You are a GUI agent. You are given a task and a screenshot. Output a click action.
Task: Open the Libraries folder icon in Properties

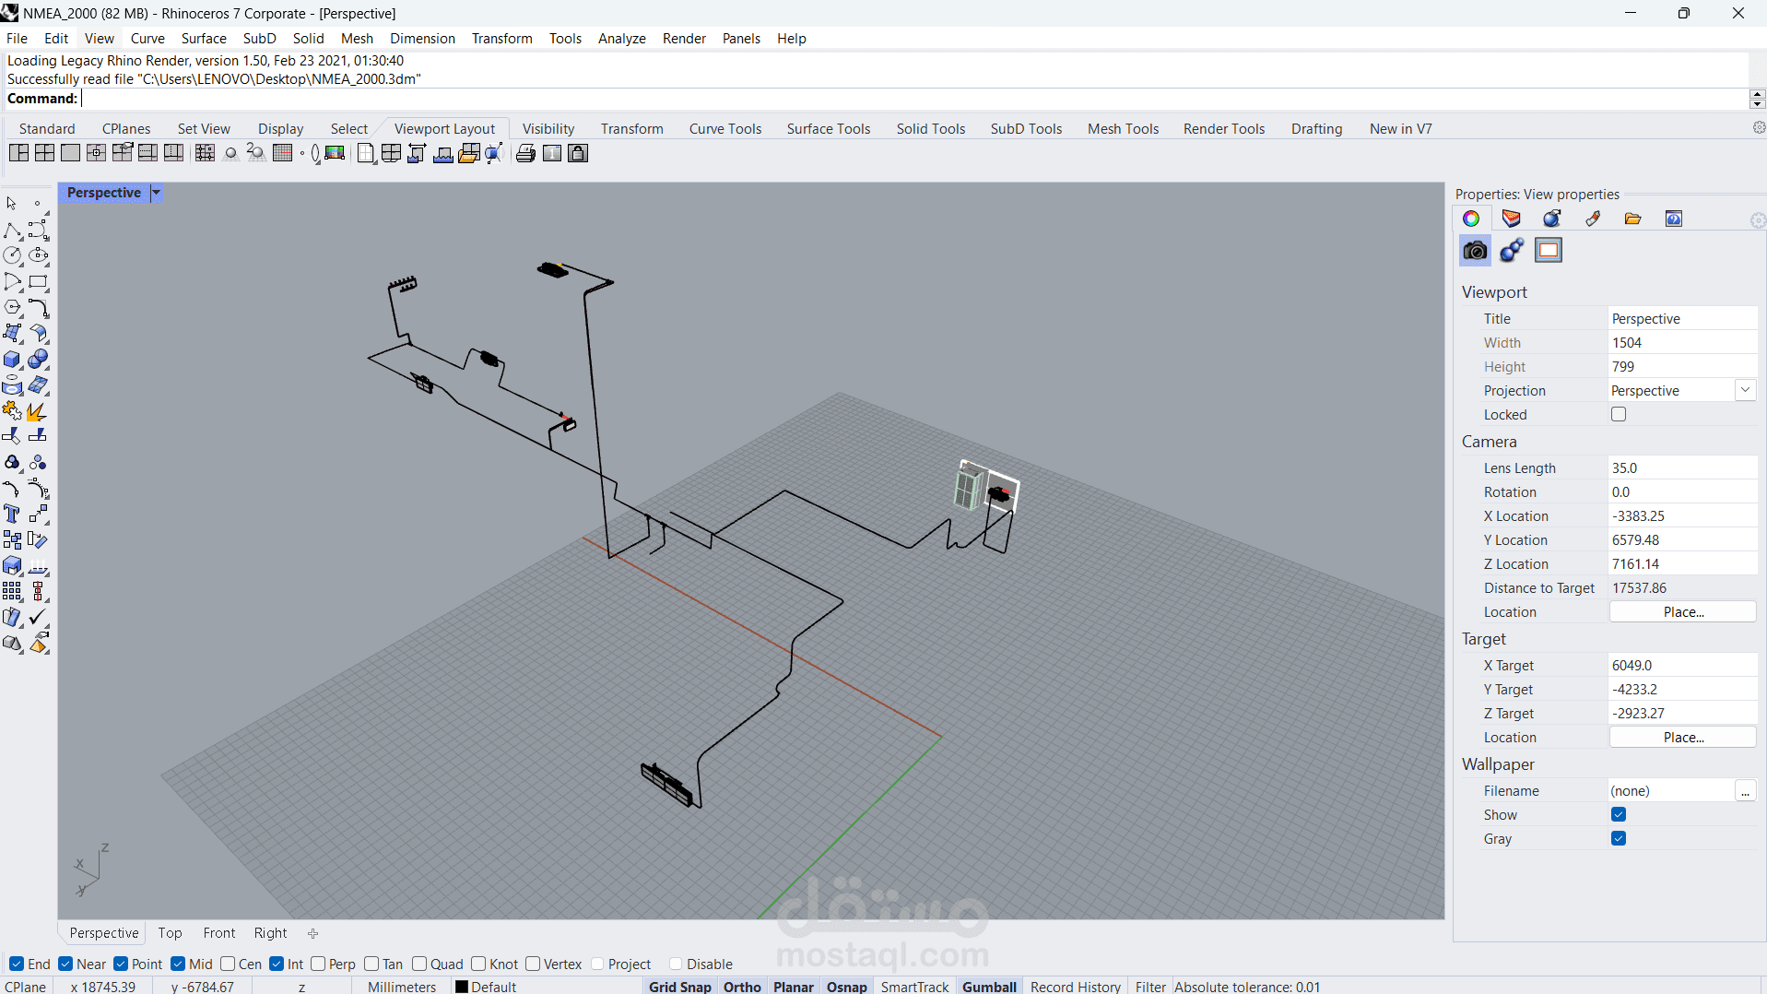[x=1632, y=219]
